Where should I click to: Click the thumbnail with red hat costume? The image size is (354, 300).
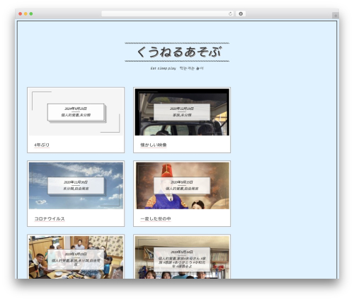182,186
